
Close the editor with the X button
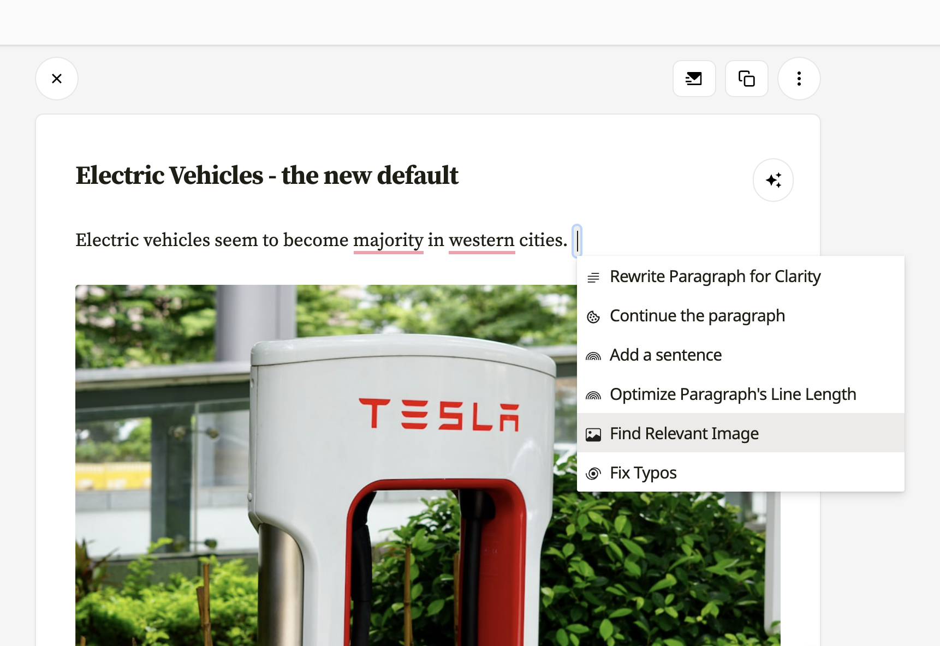pos(57,79)
